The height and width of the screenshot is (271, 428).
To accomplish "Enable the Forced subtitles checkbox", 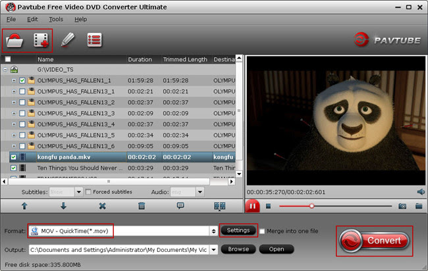I will 88,192.
